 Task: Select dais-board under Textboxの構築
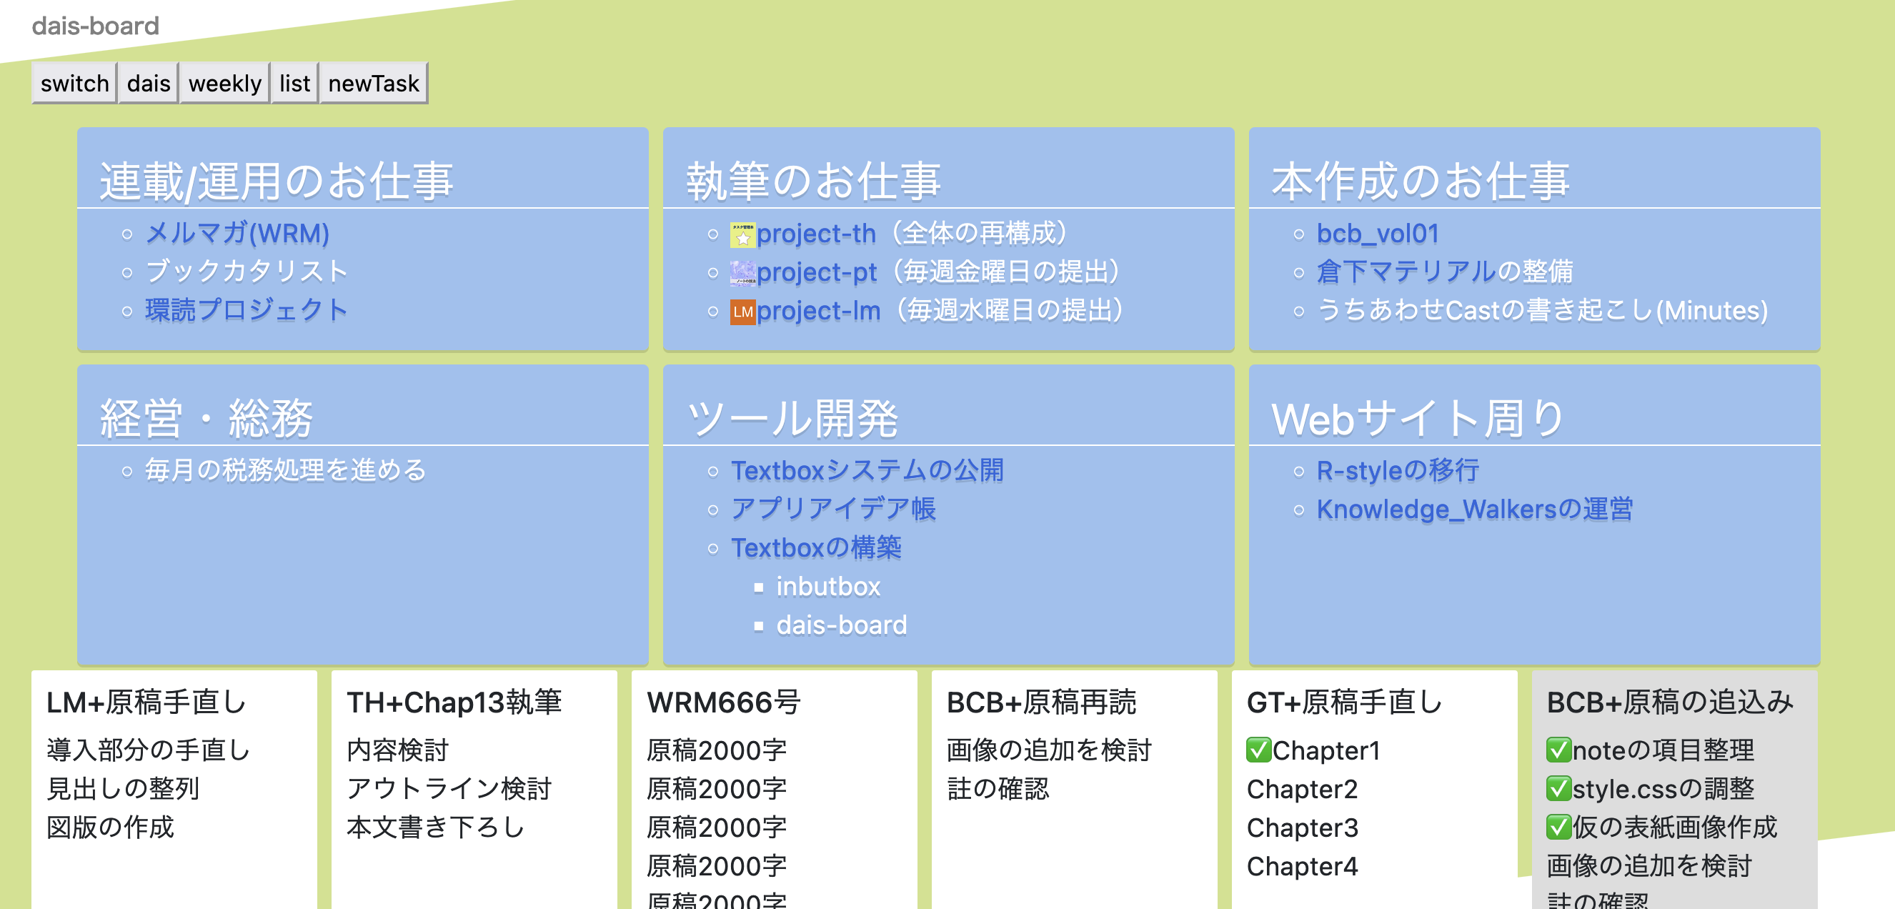click(841, 625)
